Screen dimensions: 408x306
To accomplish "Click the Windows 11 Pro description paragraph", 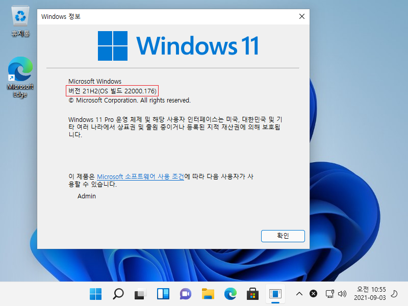I will point(175,127).
